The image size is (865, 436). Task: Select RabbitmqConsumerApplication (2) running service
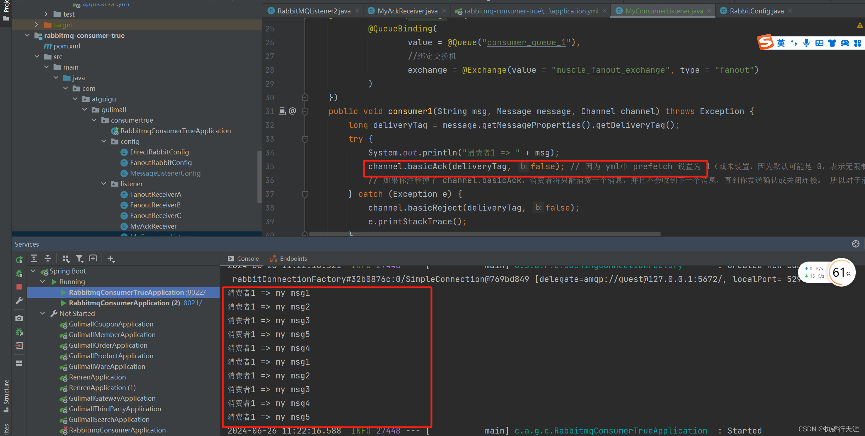[123, 303]
